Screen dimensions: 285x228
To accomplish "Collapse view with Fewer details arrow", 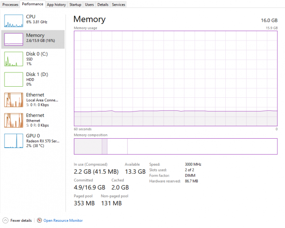I will point(5,220).
